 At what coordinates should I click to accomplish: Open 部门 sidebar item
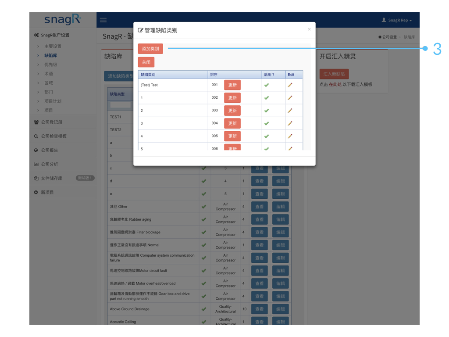pyautogui.click(x=48, y=92)
